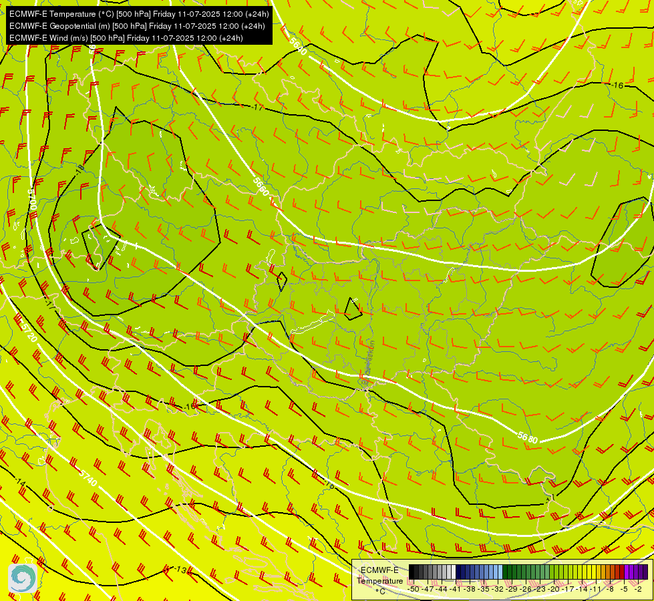This screenshot has height=601, width=654.
Task: Select the bright purple swatch at -5
Action: click(627, 572)
